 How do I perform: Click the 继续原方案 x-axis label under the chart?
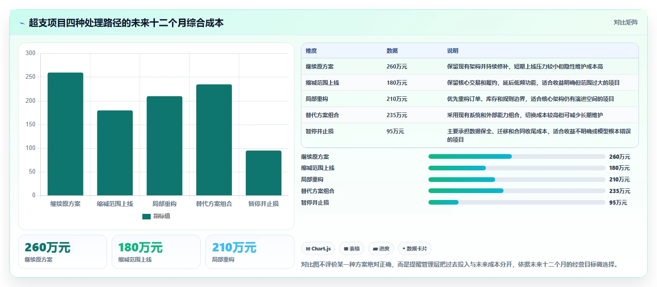(x=65, y=204)
